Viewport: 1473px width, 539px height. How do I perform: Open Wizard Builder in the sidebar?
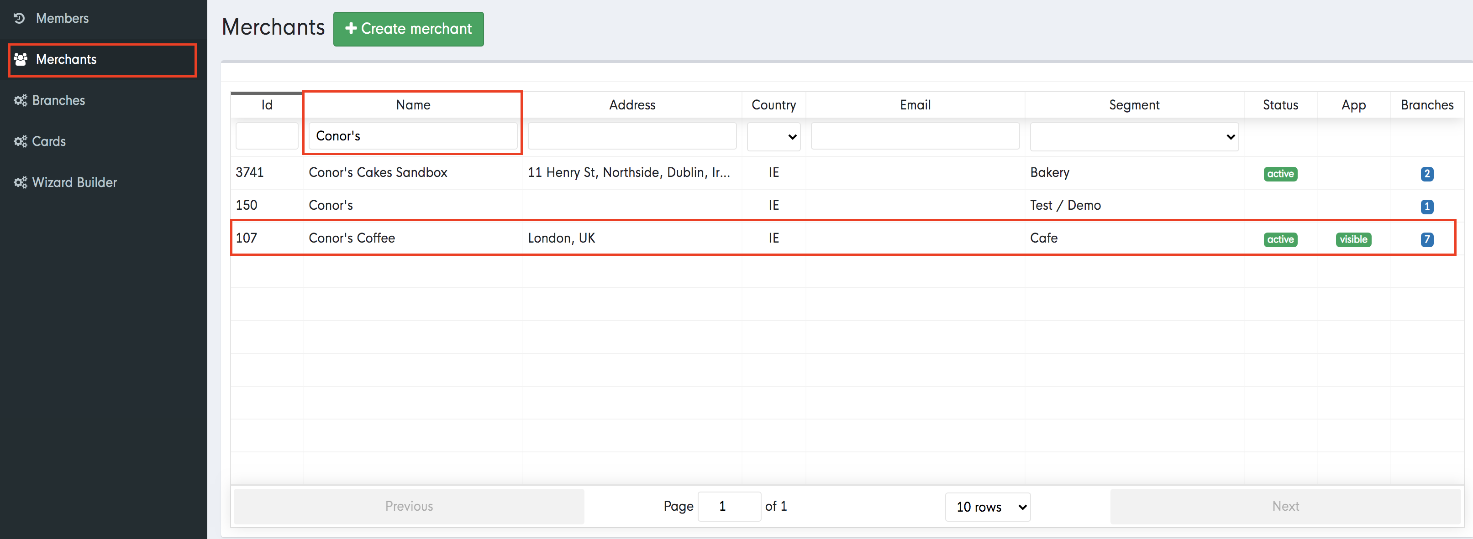coord(74,183)
